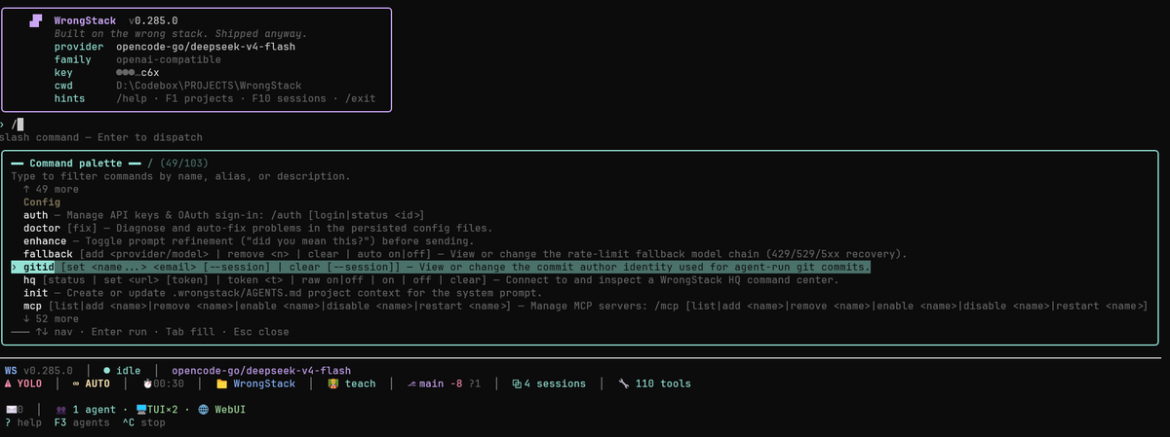Viewport: 1170px width, 437px height.
Task: Click the wrench icon beside 110 tools
Action: [x=624, y=383]
